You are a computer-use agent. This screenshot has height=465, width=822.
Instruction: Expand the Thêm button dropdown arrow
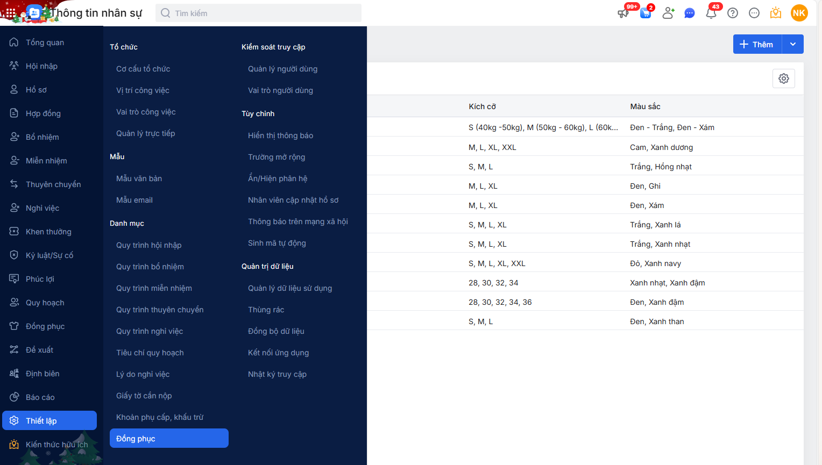pyautogui.click(x=793, y=44)
